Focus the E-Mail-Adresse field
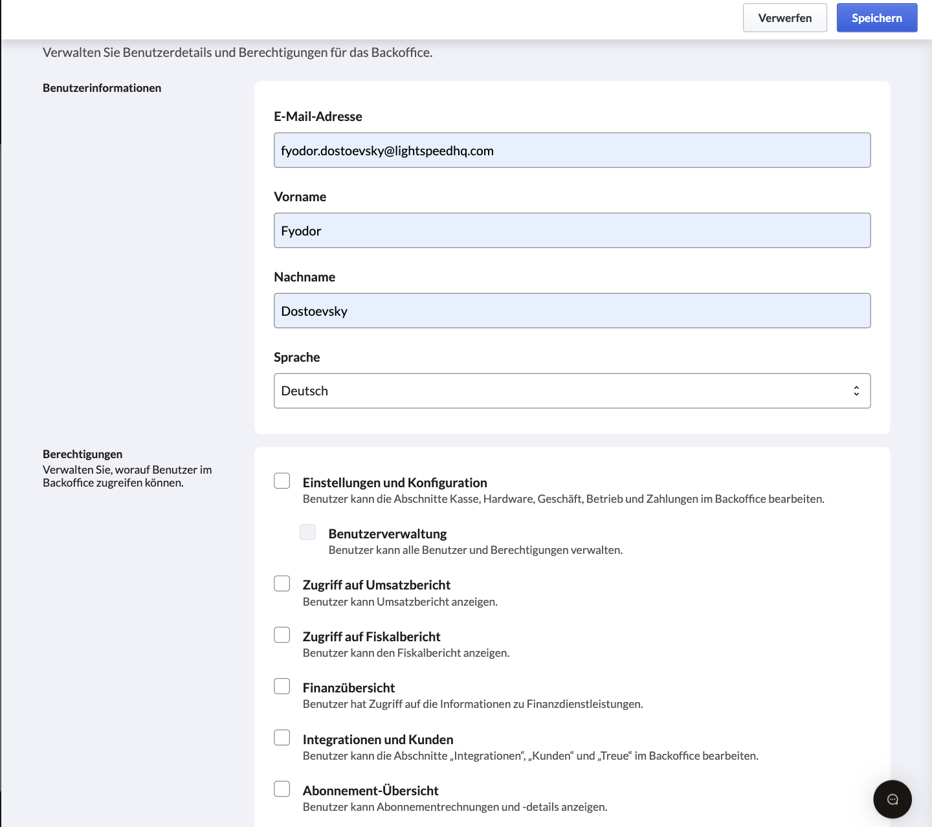The width and height of the screenshot is (932, 827). click(x=572, y=150)
